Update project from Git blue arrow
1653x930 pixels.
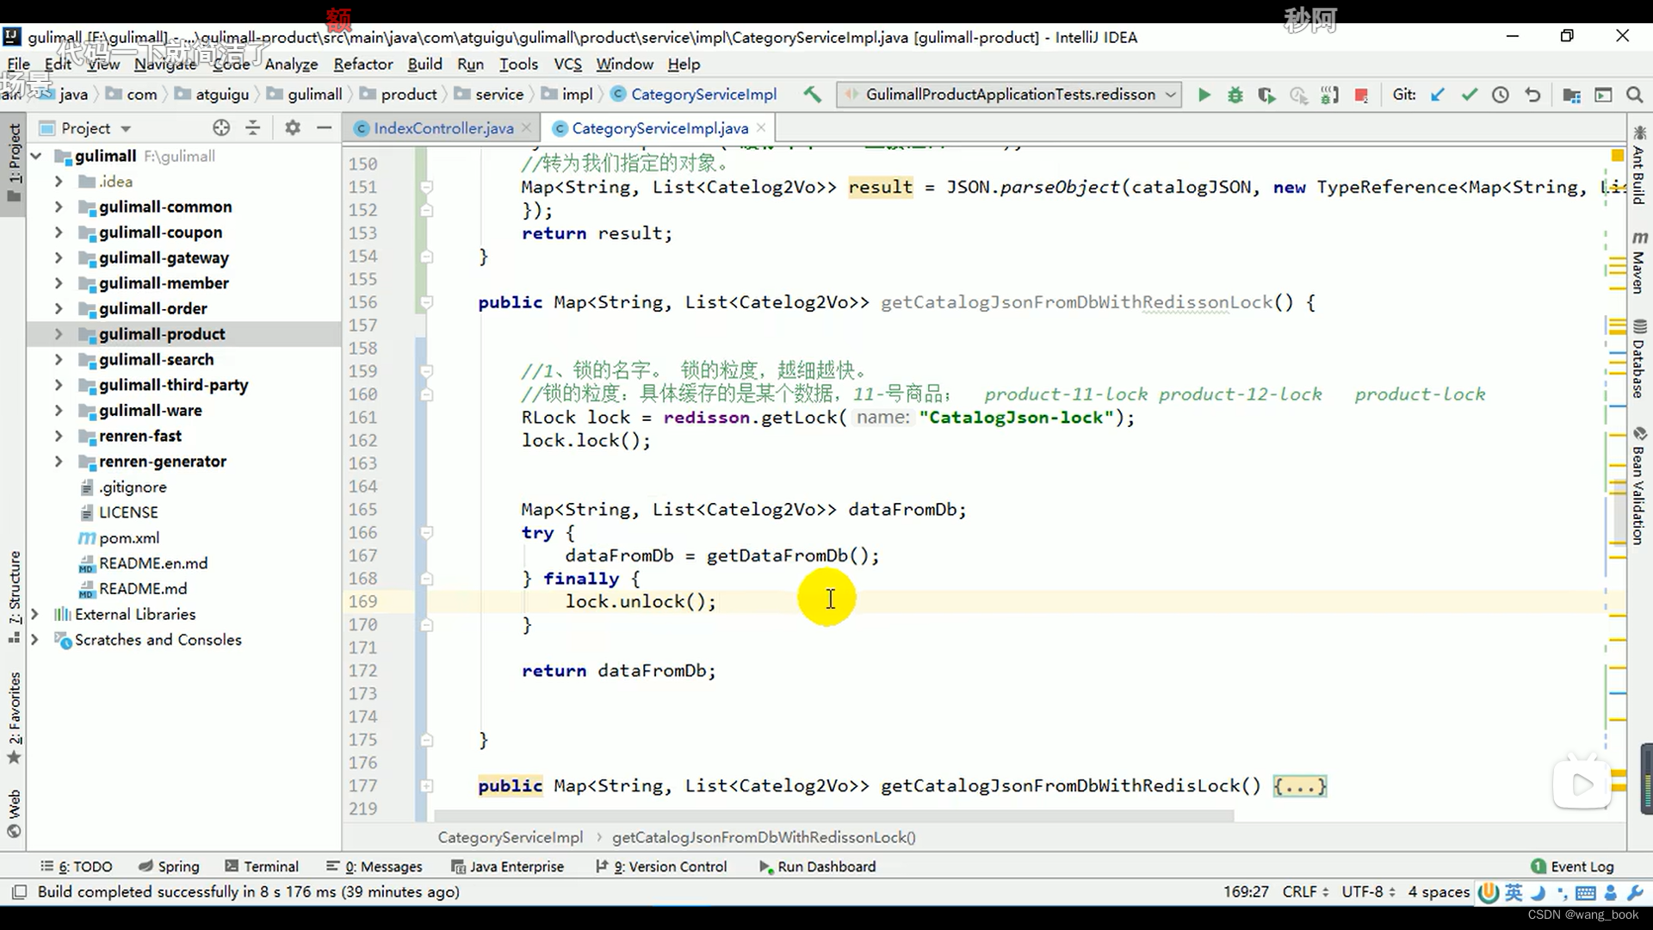pos(1437,95)
